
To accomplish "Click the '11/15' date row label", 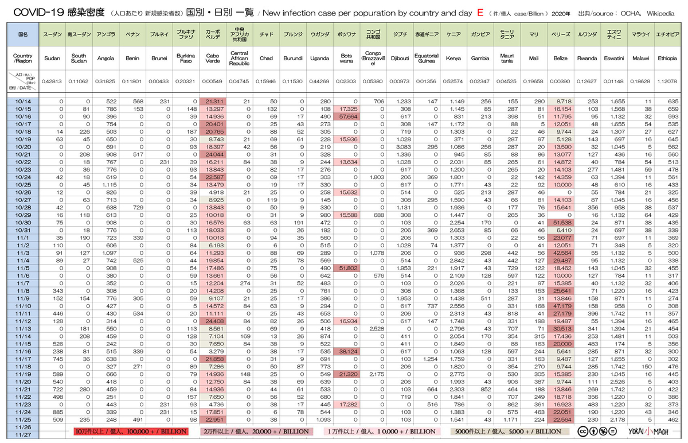I will pyautogui.click(x=24, y=343).
